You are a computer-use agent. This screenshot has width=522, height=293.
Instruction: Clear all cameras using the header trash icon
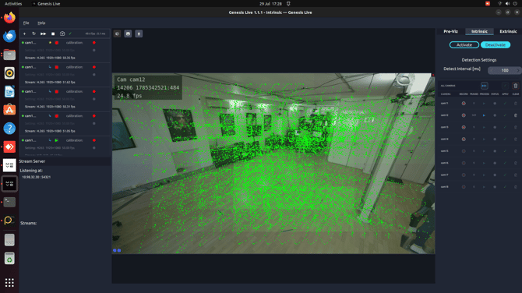(x=516, y=86)
